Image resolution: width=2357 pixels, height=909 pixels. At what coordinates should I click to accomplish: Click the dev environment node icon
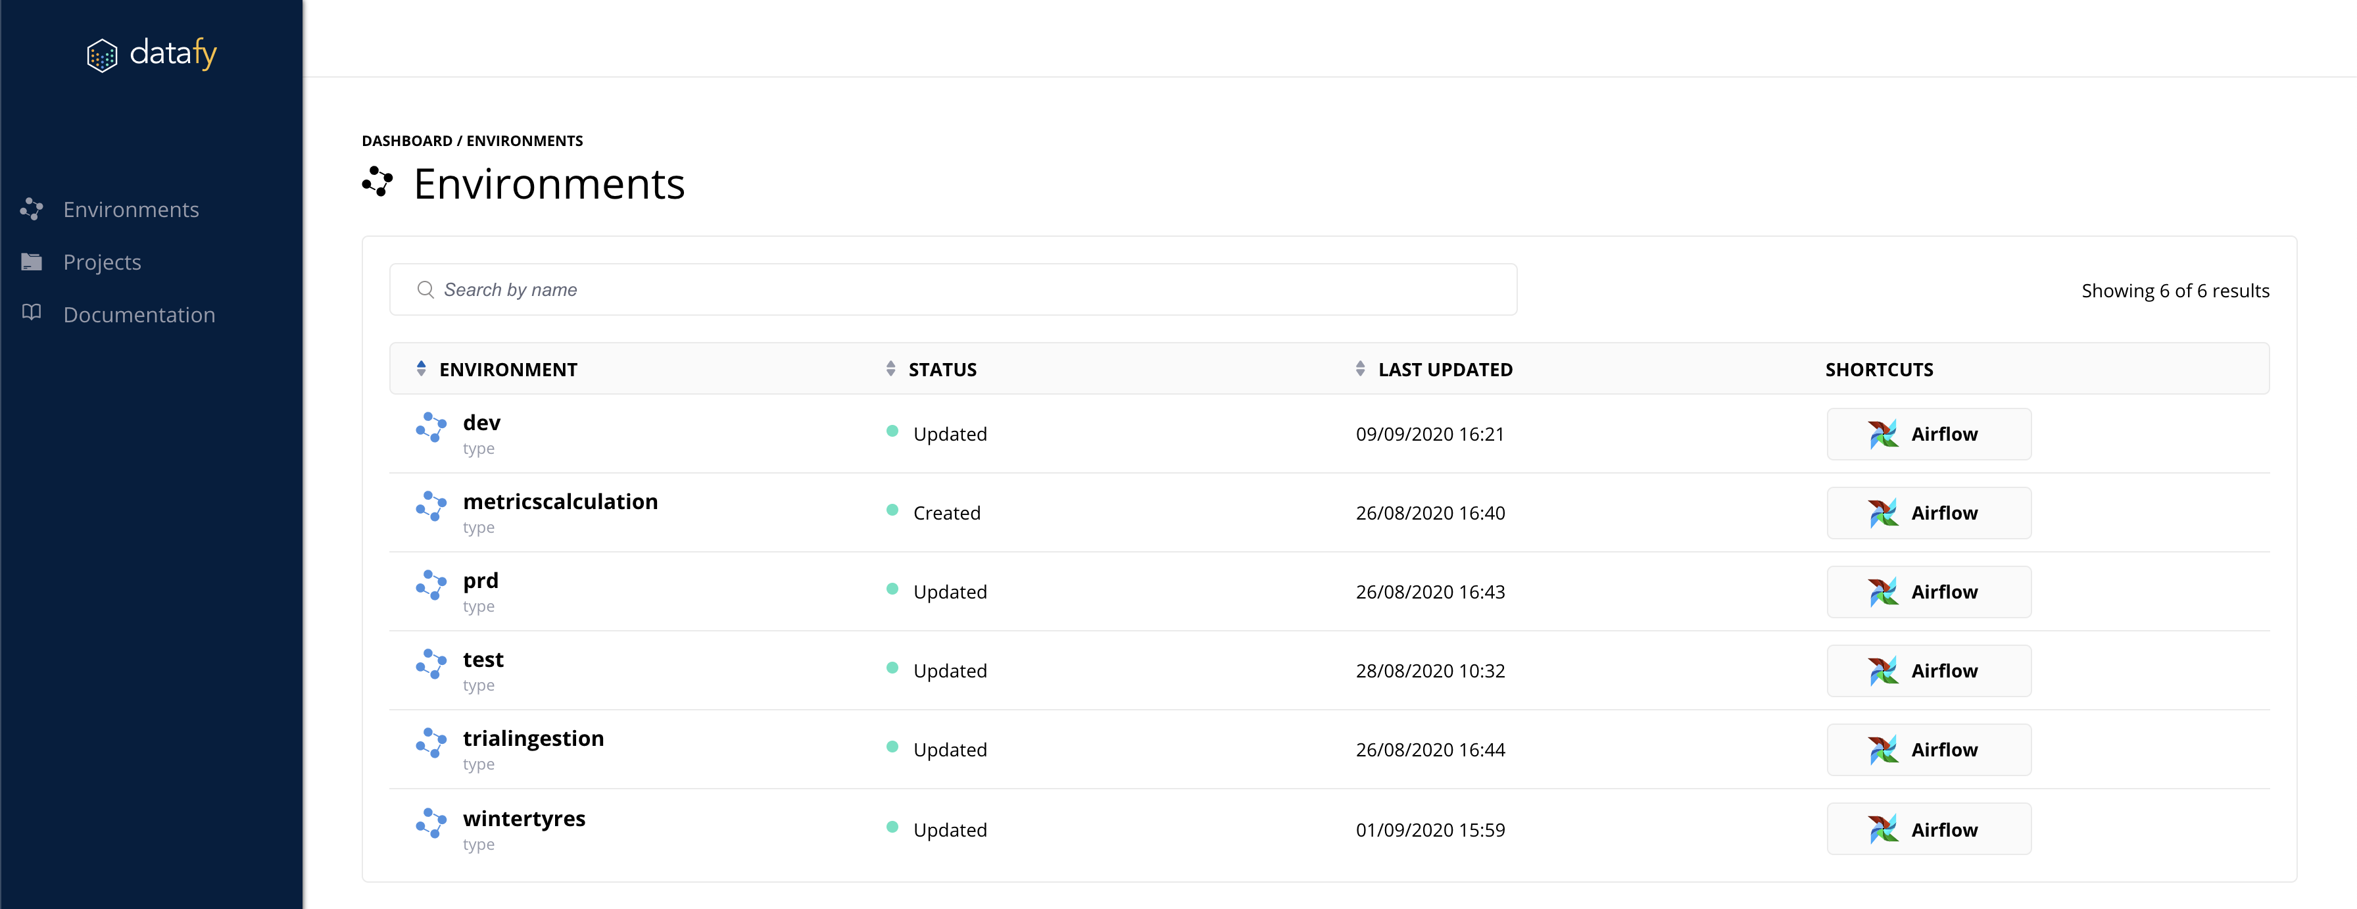click(x=431, y=428)
